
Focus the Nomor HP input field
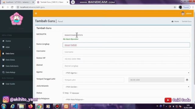point(126,59)
